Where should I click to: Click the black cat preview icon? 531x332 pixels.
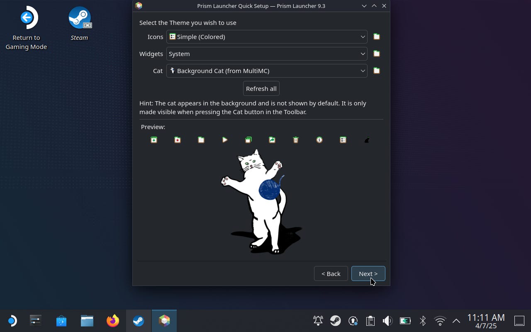[367, 140]
